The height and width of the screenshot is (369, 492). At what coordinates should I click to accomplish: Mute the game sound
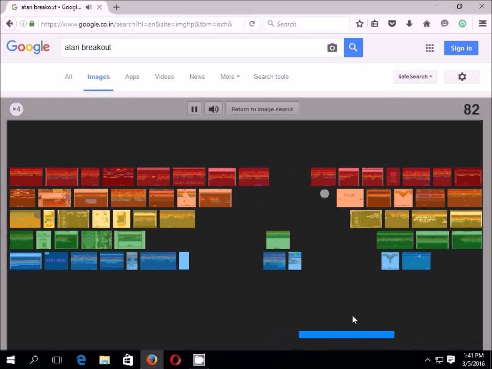[214, 109]
